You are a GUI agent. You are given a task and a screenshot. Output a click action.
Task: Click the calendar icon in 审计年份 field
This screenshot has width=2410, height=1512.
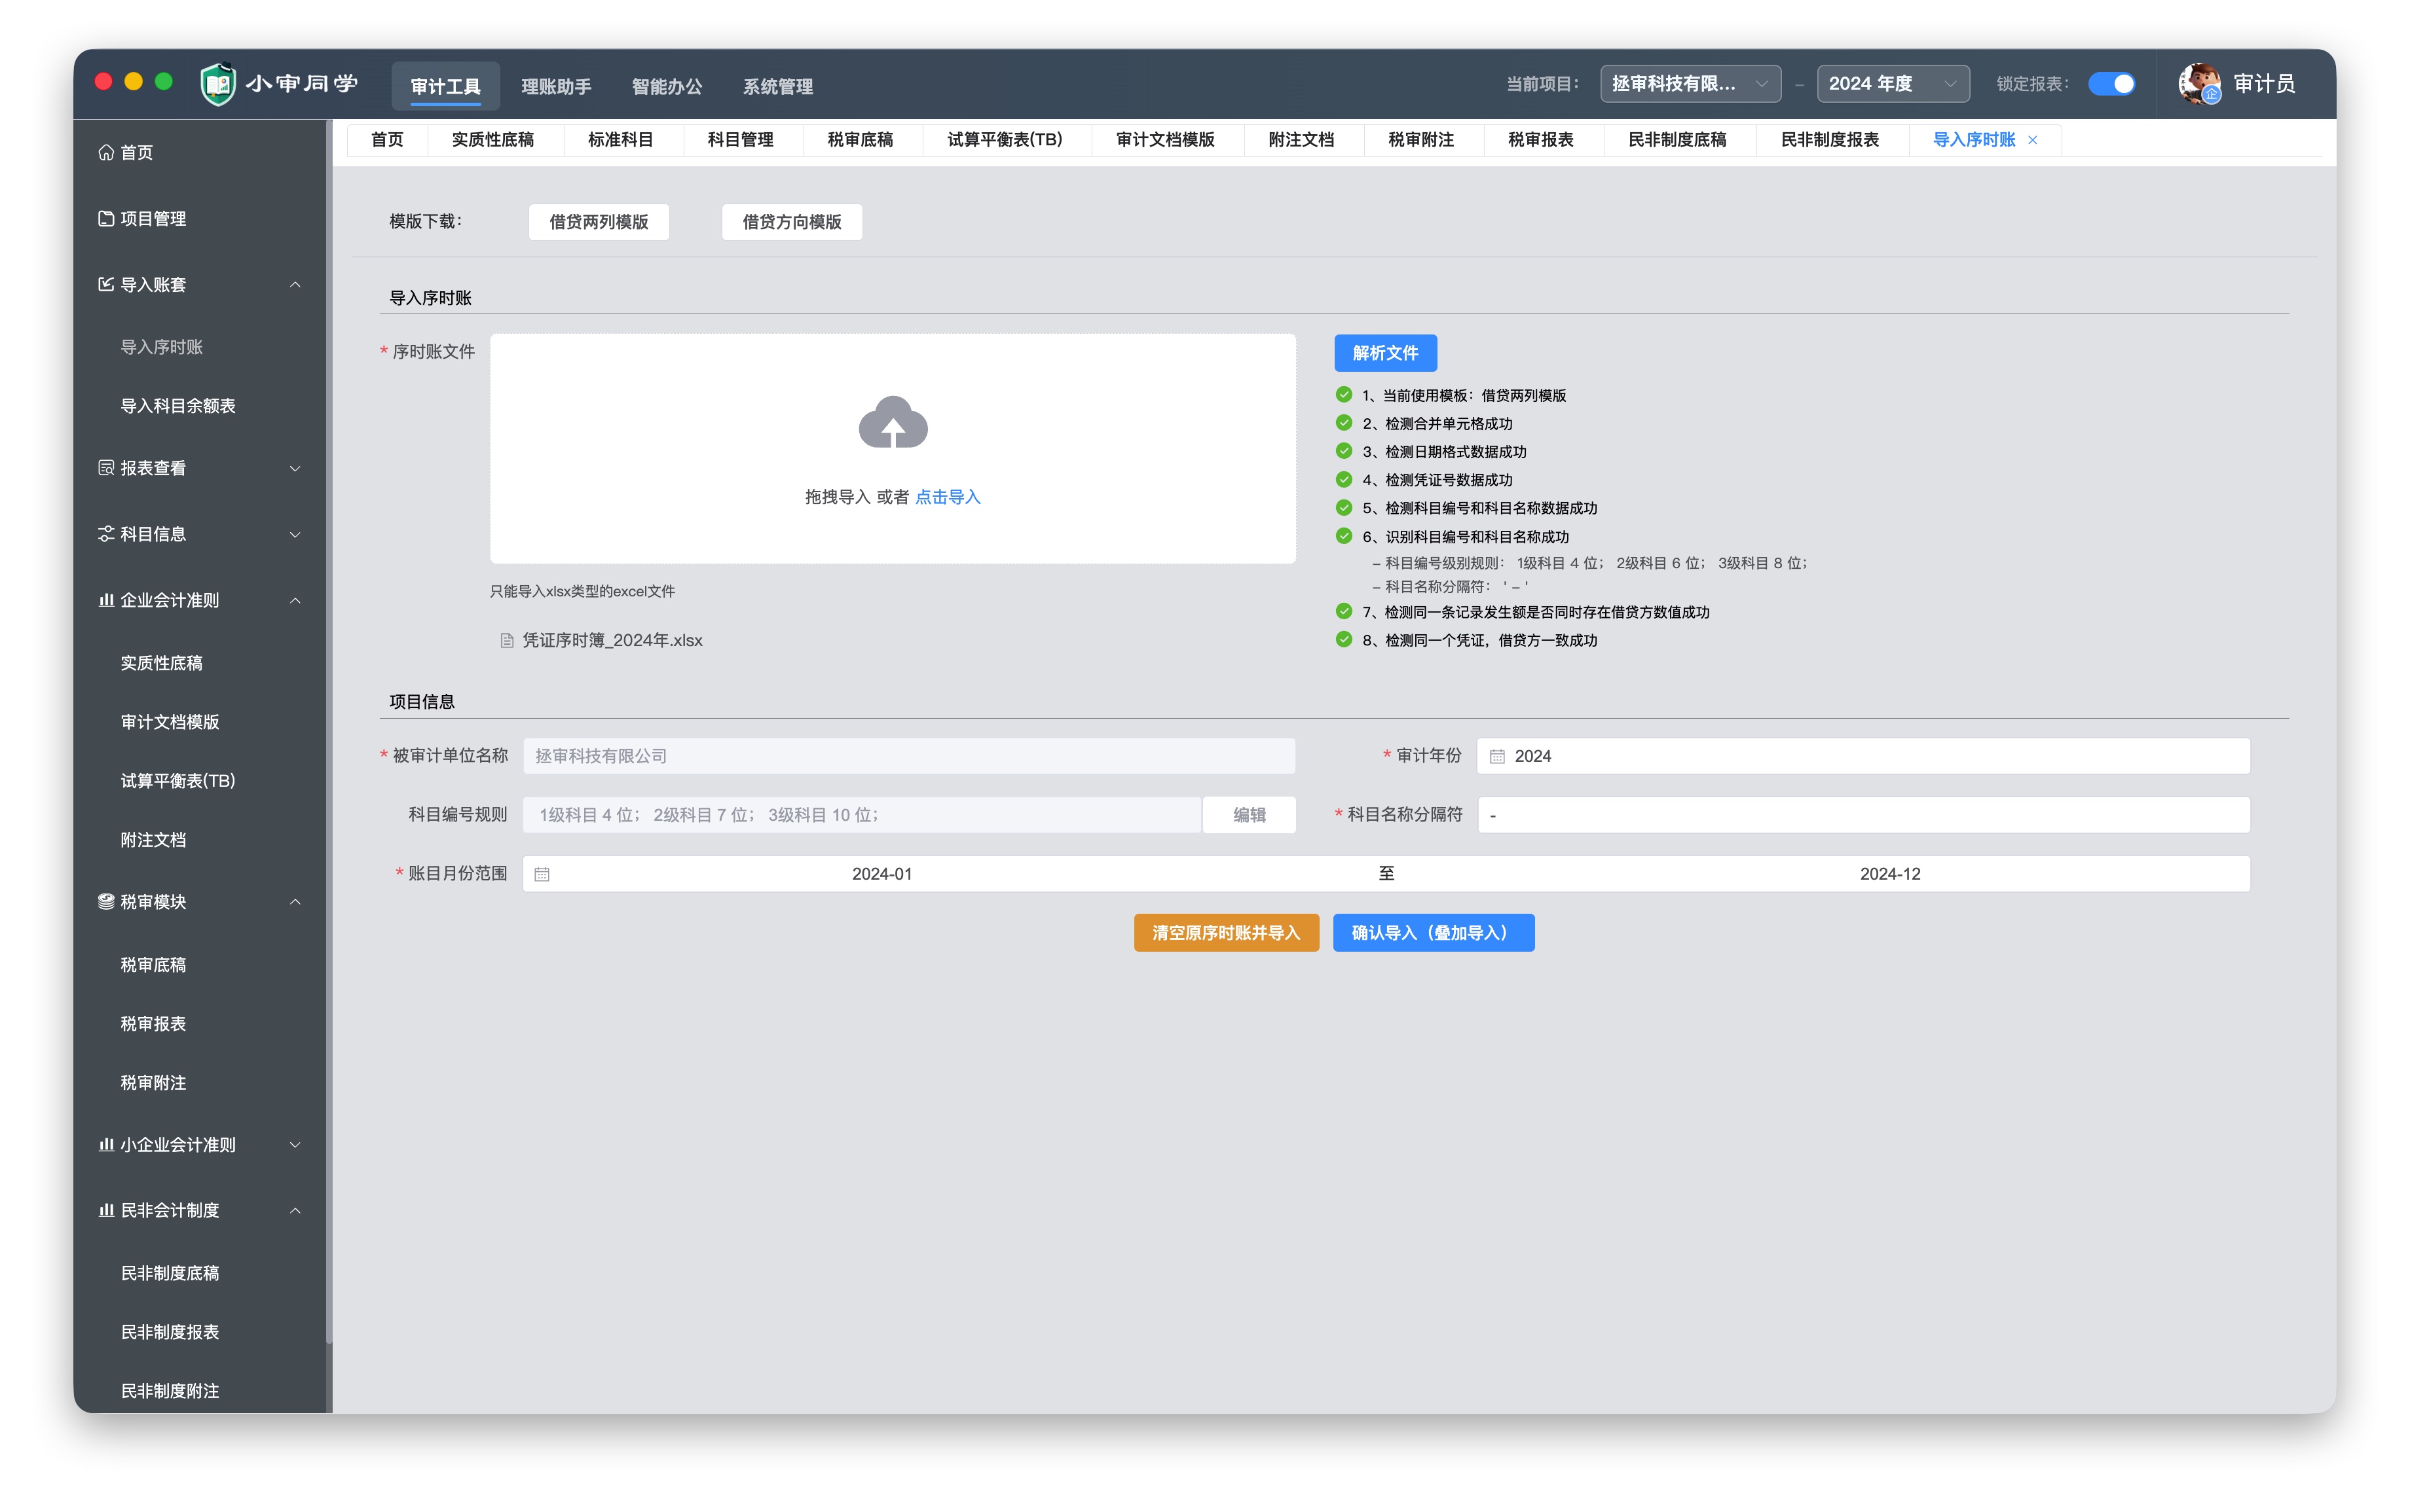pyautogui.click(x=1496, y=756)
